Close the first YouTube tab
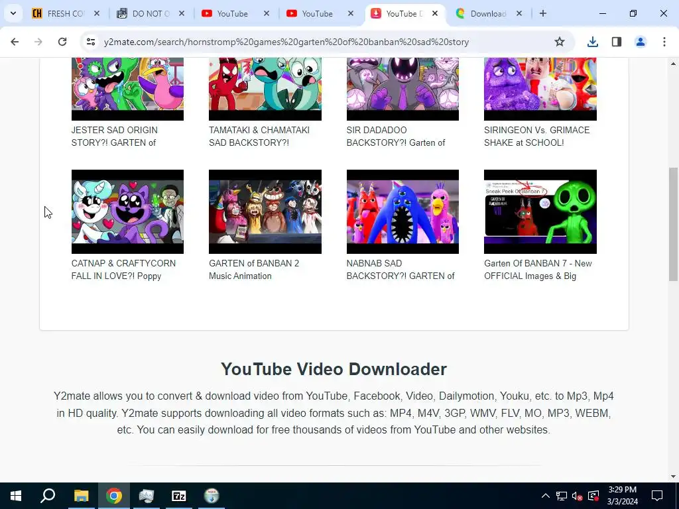 (x=267, y=13)
